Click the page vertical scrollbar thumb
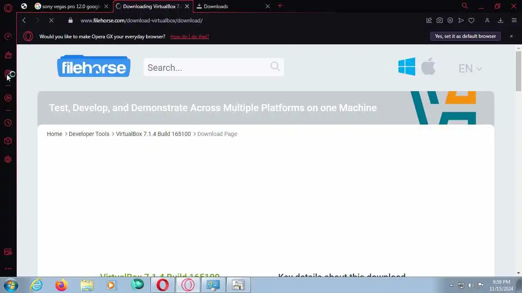This screenshot has height=293, width=522. click(518, 71)
